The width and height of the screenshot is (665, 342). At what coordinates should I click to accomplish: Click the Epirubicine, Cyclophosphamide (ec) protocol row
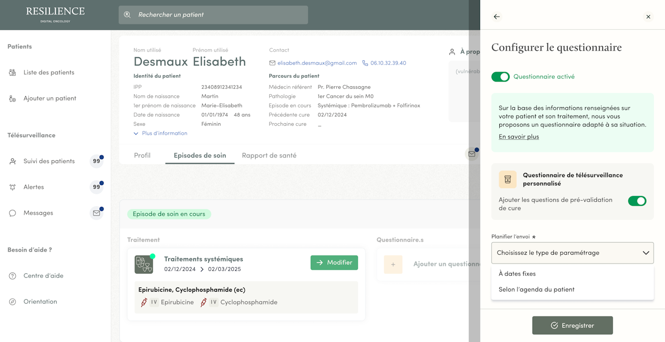pyautogui.click(x=246, y=297)
